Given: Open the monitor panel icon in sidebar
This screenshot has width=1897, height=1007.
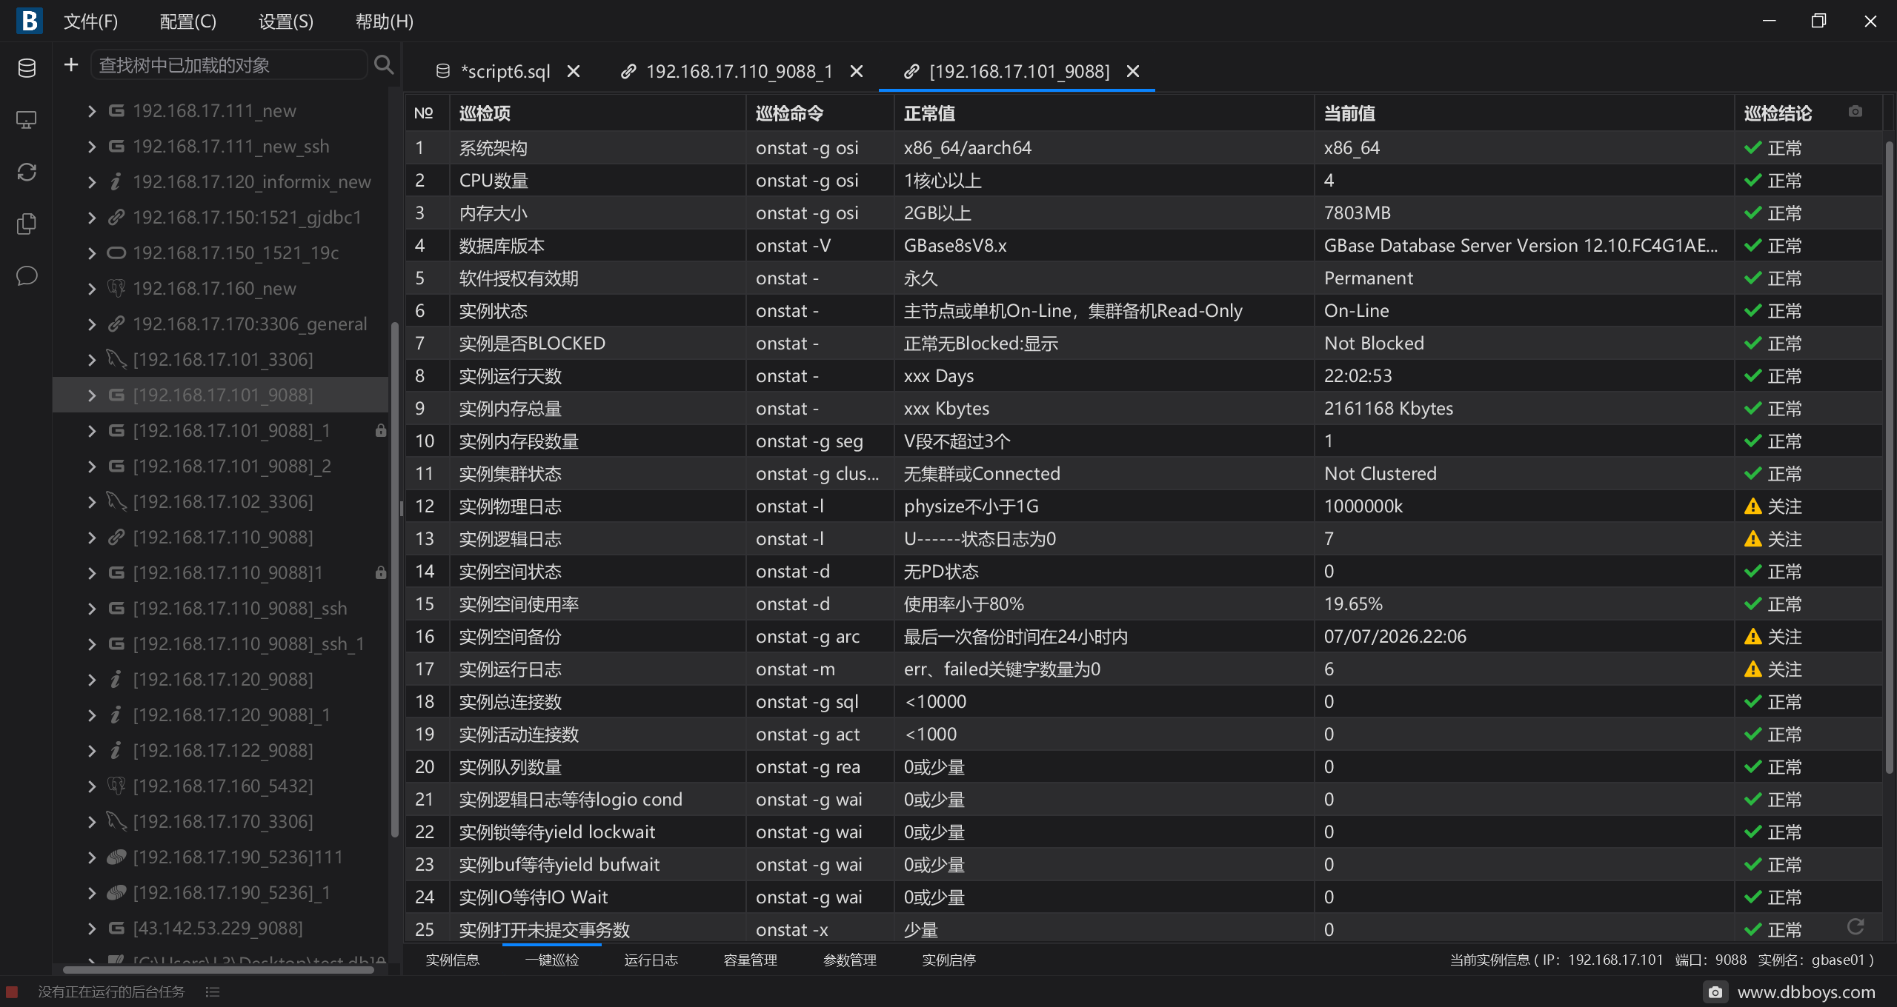Looking at the screenshot, I should pyautogui.click(x=27, y=120).
